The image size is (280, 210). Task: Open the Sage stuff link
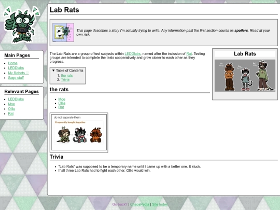tap(16, 78)
